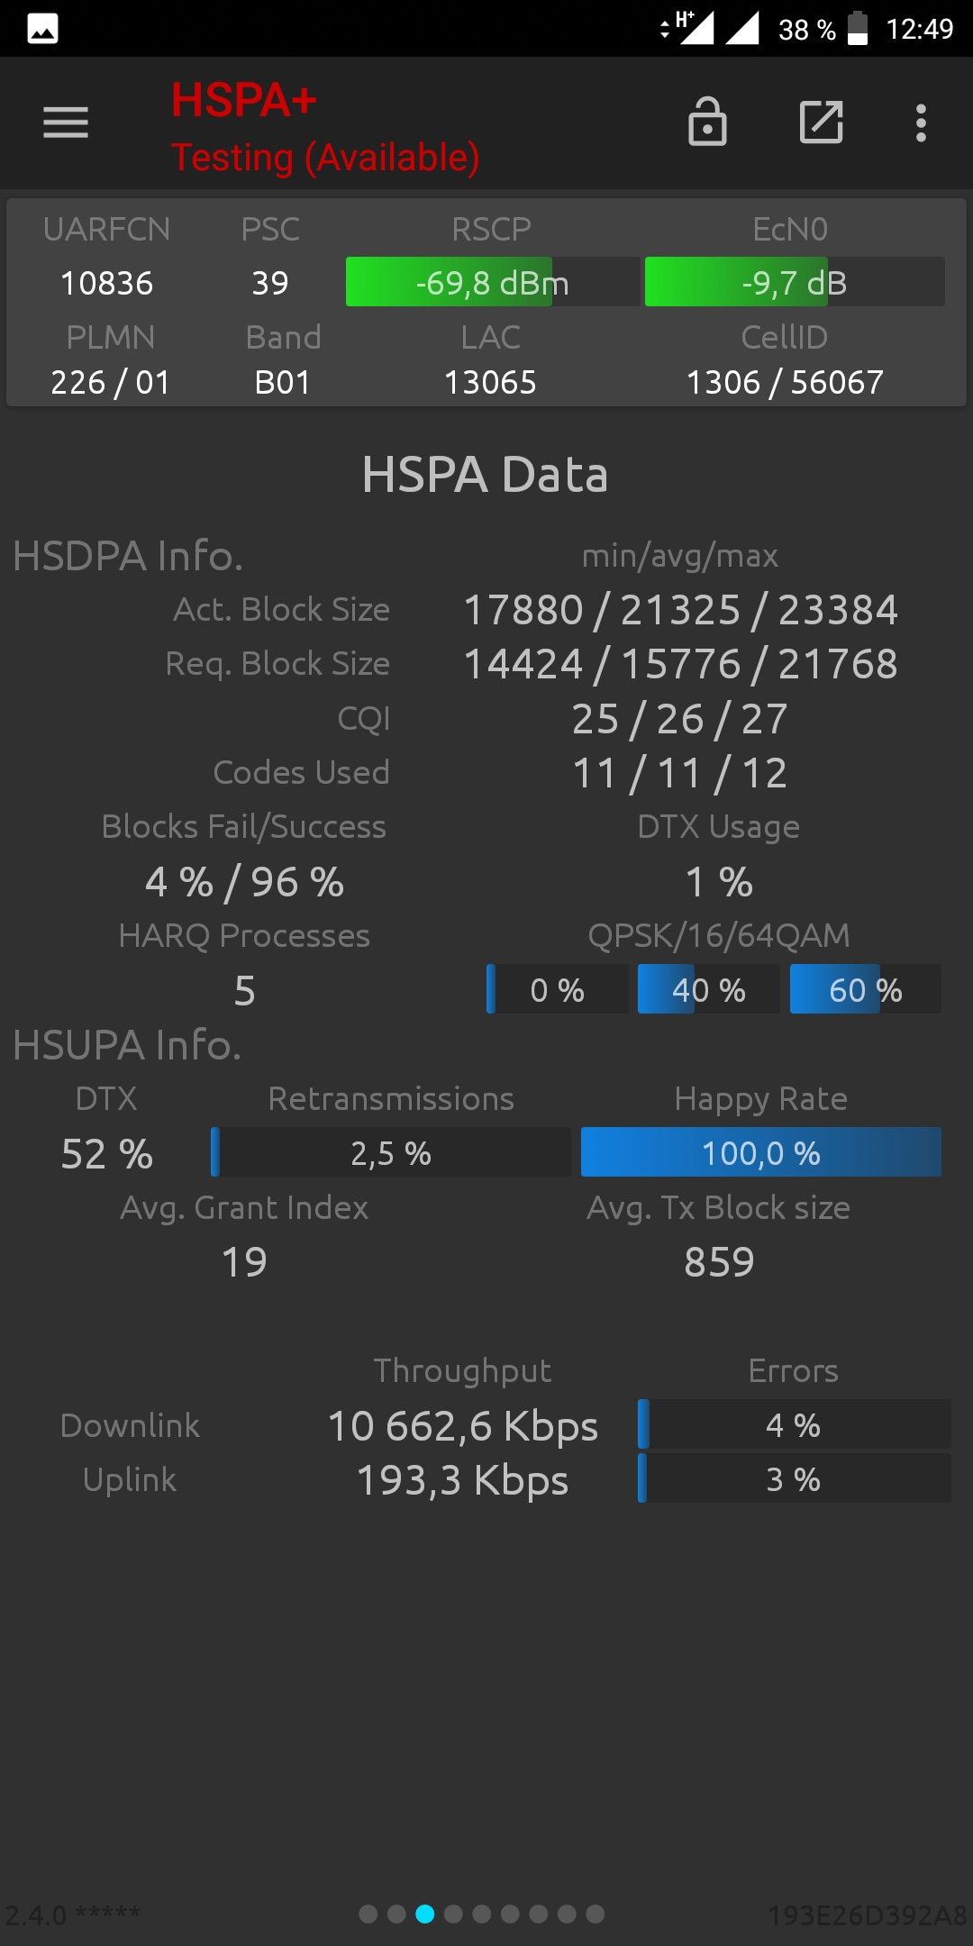Tap the Happy Rate 100,0 % bar
Viewport: 973px width, 1946px height.
tap(761, 1152)
